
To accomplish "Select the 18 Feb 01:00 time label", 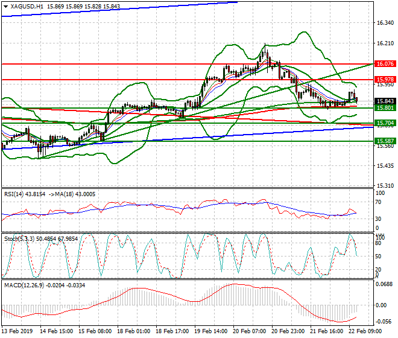I will point(133,331).
